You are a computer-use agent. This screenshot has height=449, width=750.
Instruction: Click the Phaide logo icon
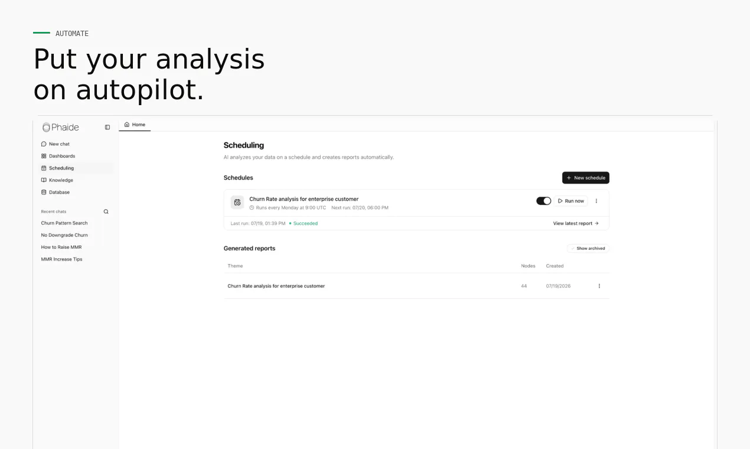click(x=46, y=128)
